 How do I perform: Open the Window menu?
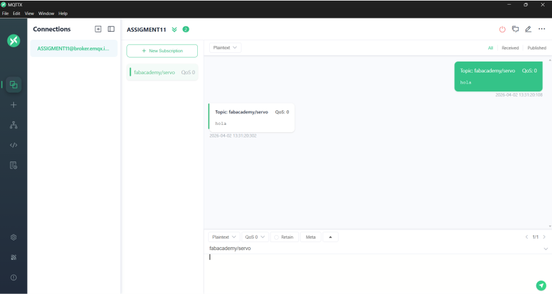[x=46, y=13]
